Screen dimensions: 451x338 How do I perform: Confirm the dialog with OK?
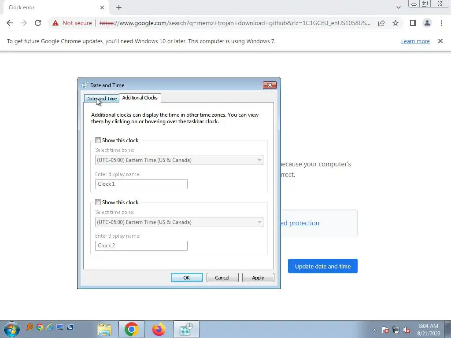click(x=187, y=278)
